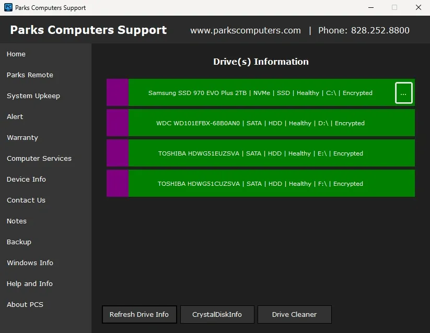Select Computer Services in sidebar
The image size is (430, 333).
click(39, 159)
